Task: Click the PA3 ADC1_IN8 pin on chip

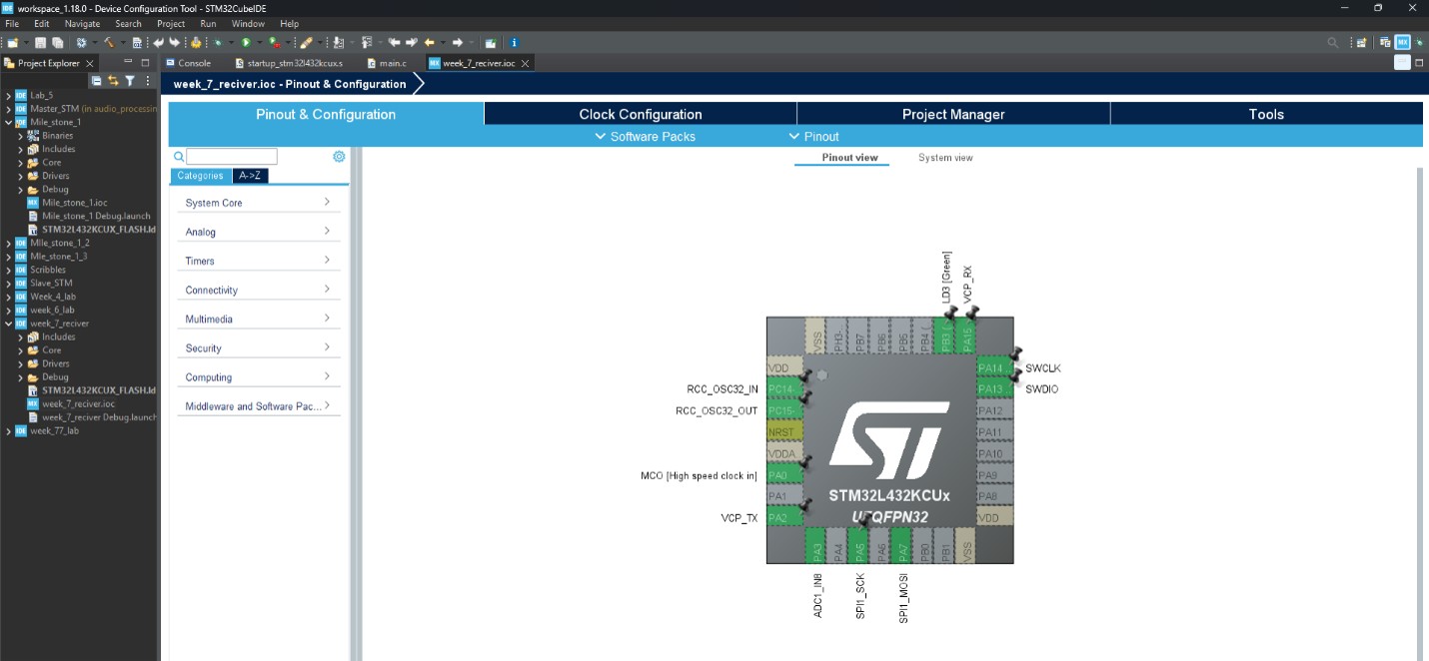Action: [816, 545]
